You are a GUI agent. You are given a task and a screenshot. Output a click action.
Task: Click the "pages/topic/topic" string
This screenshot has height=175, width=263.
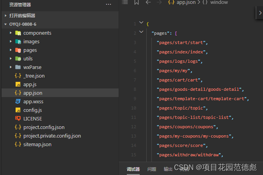coord(181,108)
